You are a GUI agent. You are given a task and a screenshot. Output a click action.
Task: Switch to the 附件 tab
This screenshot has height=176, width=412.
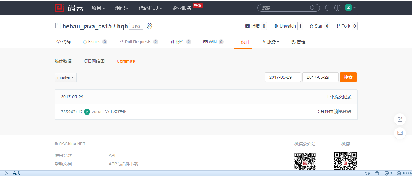[181, 42]
